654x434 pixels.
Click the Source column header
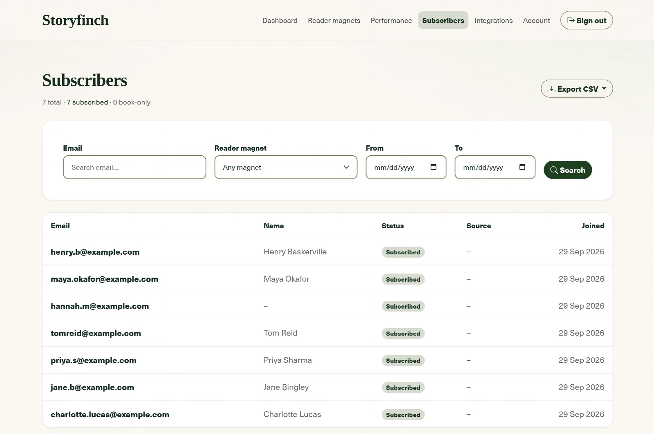pos(479,226)
